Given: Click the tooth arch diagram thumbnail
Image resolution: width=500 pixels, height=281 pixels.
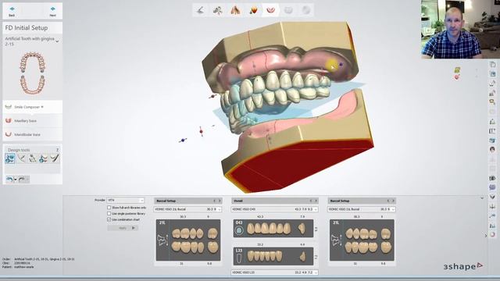Looking at the screenshot, I should click(x=33, y=73).
